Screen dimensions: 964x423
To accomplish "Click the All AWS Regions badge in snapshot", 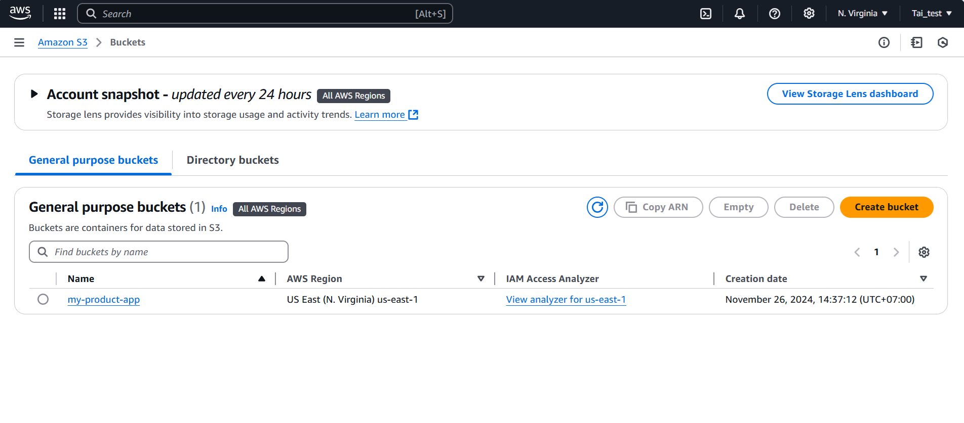I will (354, 96).
